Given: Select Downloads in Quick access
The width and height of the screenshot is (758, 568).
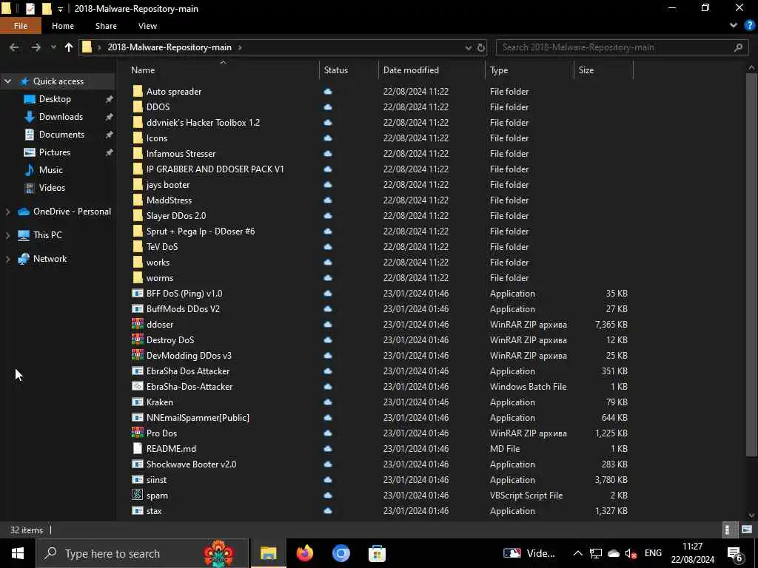Looking at the screenshot, I should 61,117.
